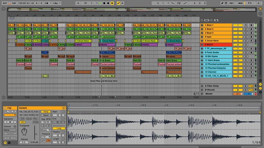Click the Back to Arrangement arrow button
264x148 pixels.
tap(122, 3)
